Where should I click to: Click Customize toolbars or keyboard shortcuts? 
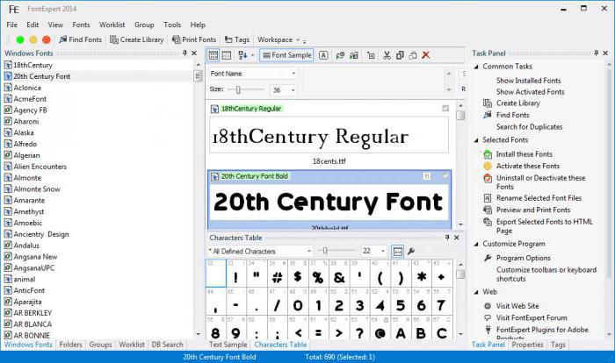point(546,274)
